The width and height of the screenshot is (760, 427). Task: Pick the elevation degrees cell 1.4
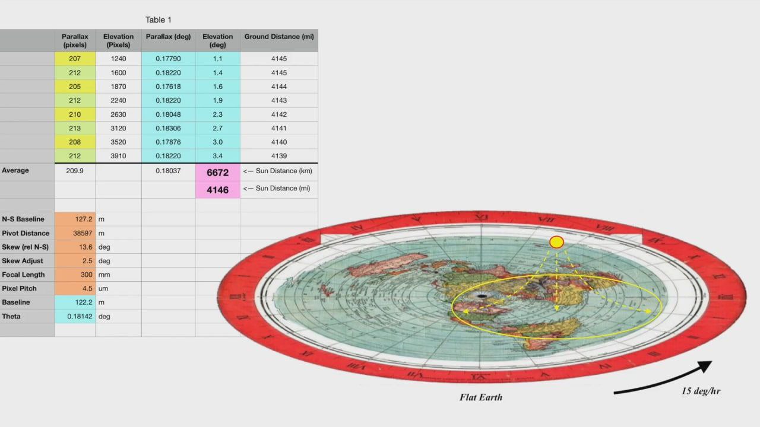pos(218,73)
